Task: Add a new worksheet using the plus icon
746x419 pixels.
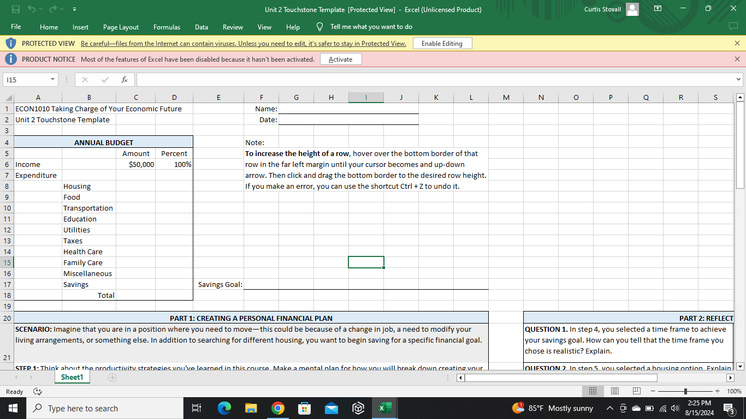Action: pyautogui.click(x=113, y=377)
